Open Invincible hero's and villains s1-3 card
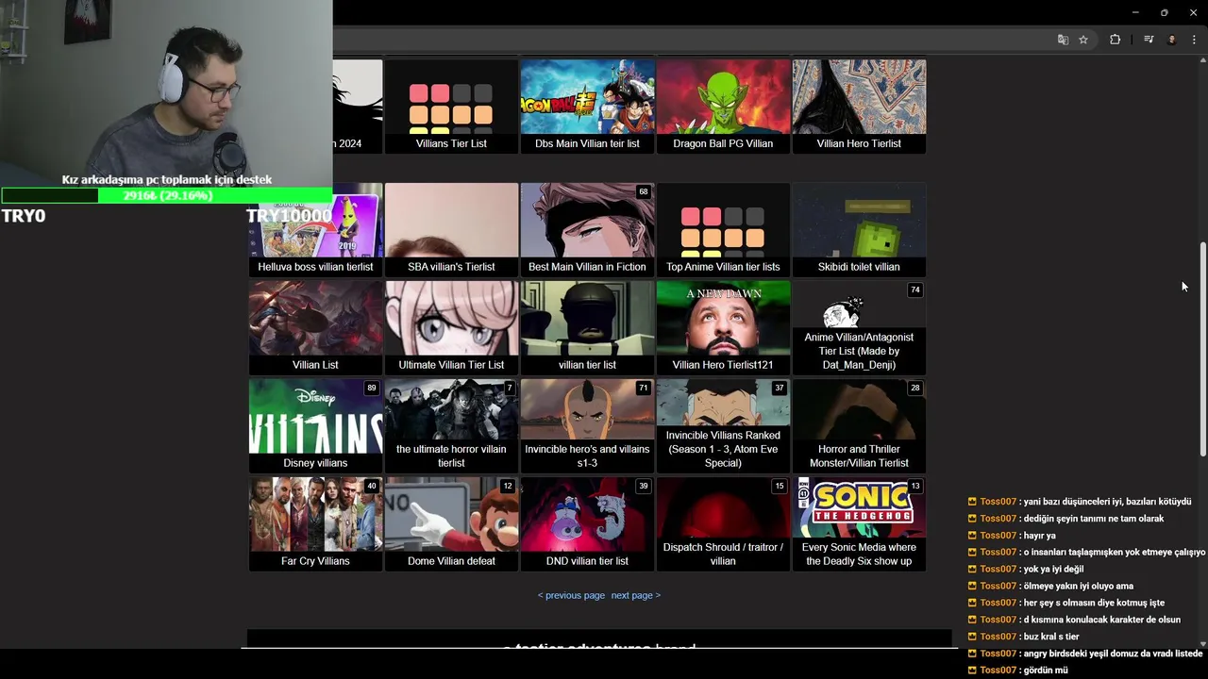This screenshot has height=679, width=1208. (587, 426)
